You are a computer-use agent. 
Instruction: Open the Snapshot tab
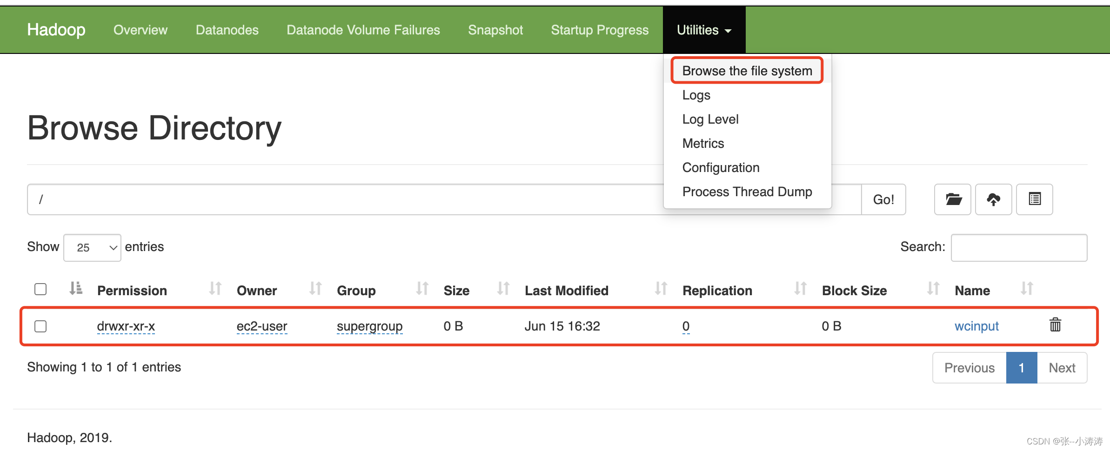[x=495, y=30]
